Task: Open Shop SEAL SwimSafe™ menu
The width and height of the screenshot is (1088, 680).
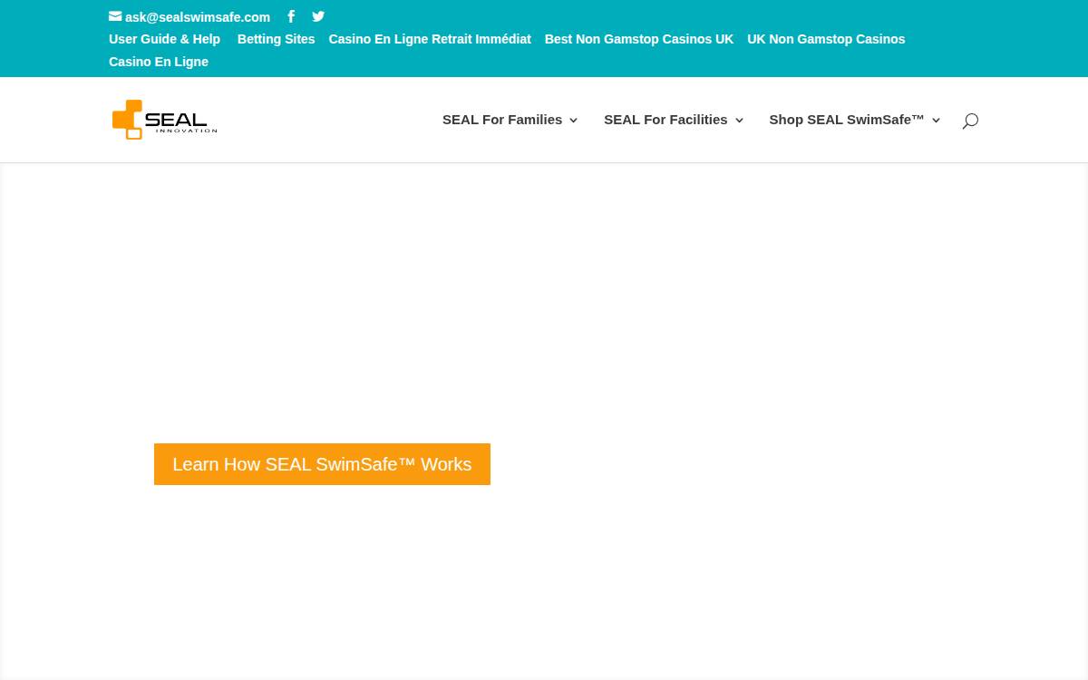Action: point(847,120)
